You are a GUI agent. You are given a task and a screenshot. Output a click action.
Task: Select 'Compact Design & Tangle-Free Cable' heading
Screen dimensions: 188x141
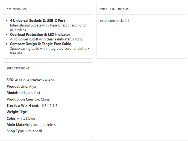click(x=40, y=44)
